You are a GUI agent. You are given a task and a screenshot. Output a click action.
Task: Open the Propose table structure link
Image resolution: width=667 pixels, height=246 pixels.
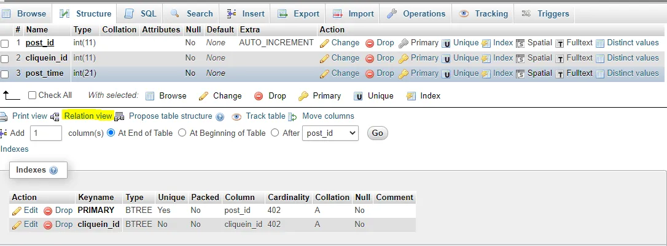point(170,116)
